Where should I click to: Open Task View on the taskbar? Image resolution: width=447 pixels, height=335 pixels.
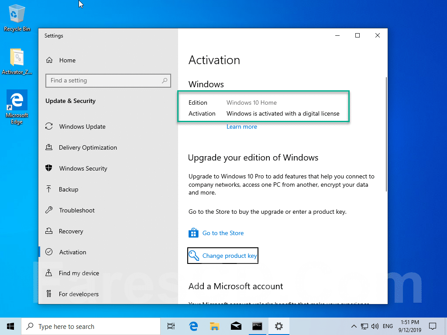click(x=171, y=326)
